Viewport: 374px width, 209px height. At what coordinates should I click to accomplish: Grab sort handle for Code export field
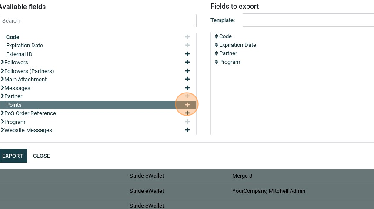click(x=217, y=36)
